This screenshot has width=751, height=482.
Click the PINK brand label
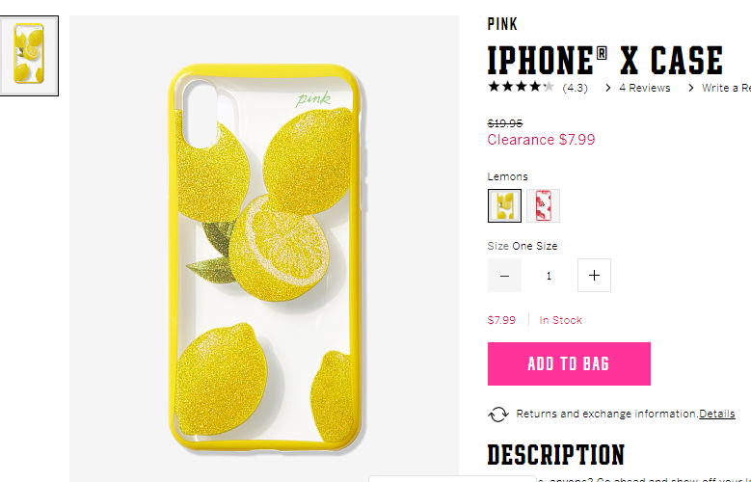tap(502, 24)
